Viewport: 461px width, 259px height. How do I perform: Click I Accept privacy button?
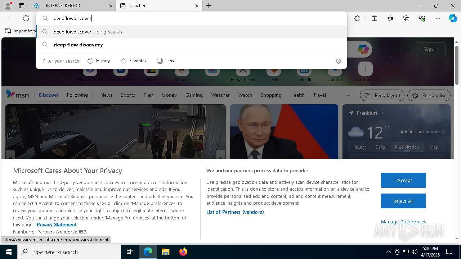pyautogui.click(x=403, y=180)
